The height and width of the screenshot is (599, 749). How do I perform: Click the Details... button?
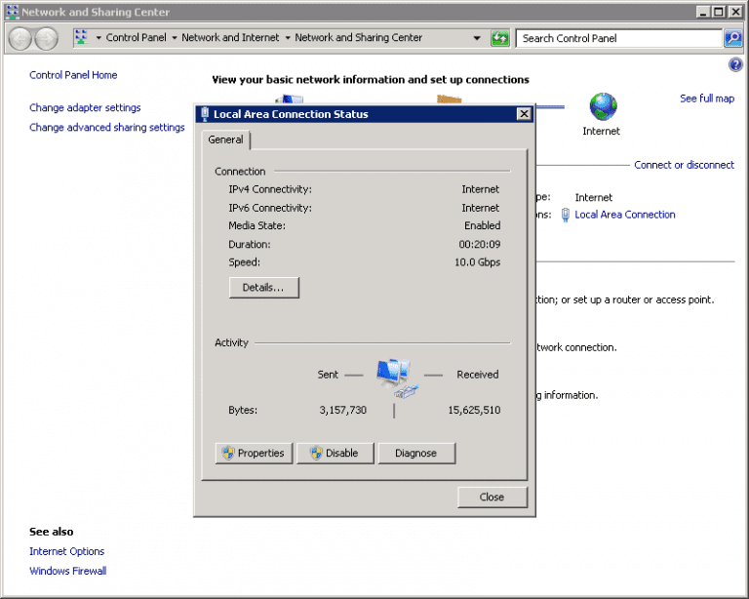[x=263, y=288]
